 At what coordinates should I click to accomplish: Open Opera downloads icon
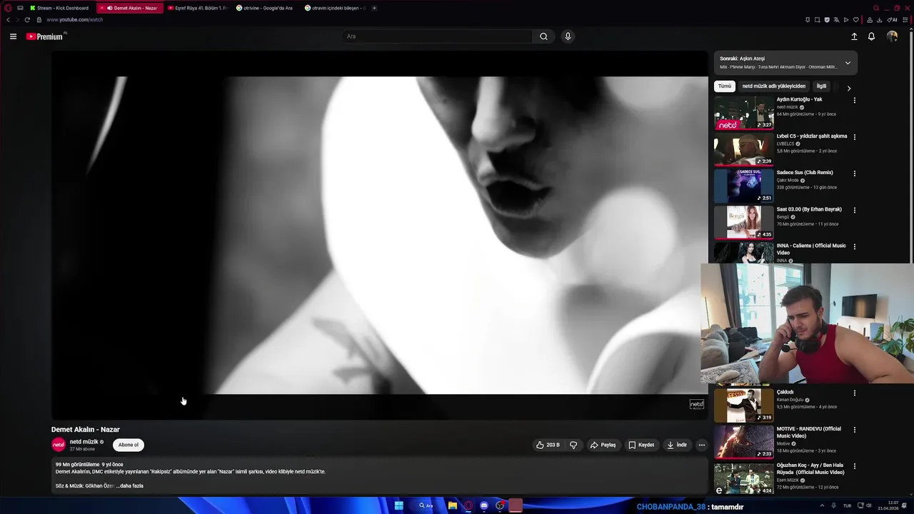tap(879, 20)
